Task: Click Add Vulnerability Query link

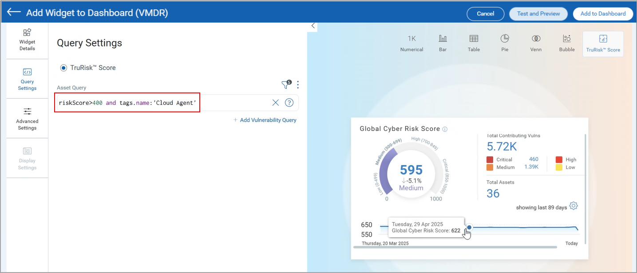Action: coord(265,120)
